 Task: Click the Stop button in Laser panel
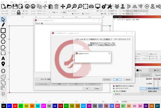pos(141,70)
